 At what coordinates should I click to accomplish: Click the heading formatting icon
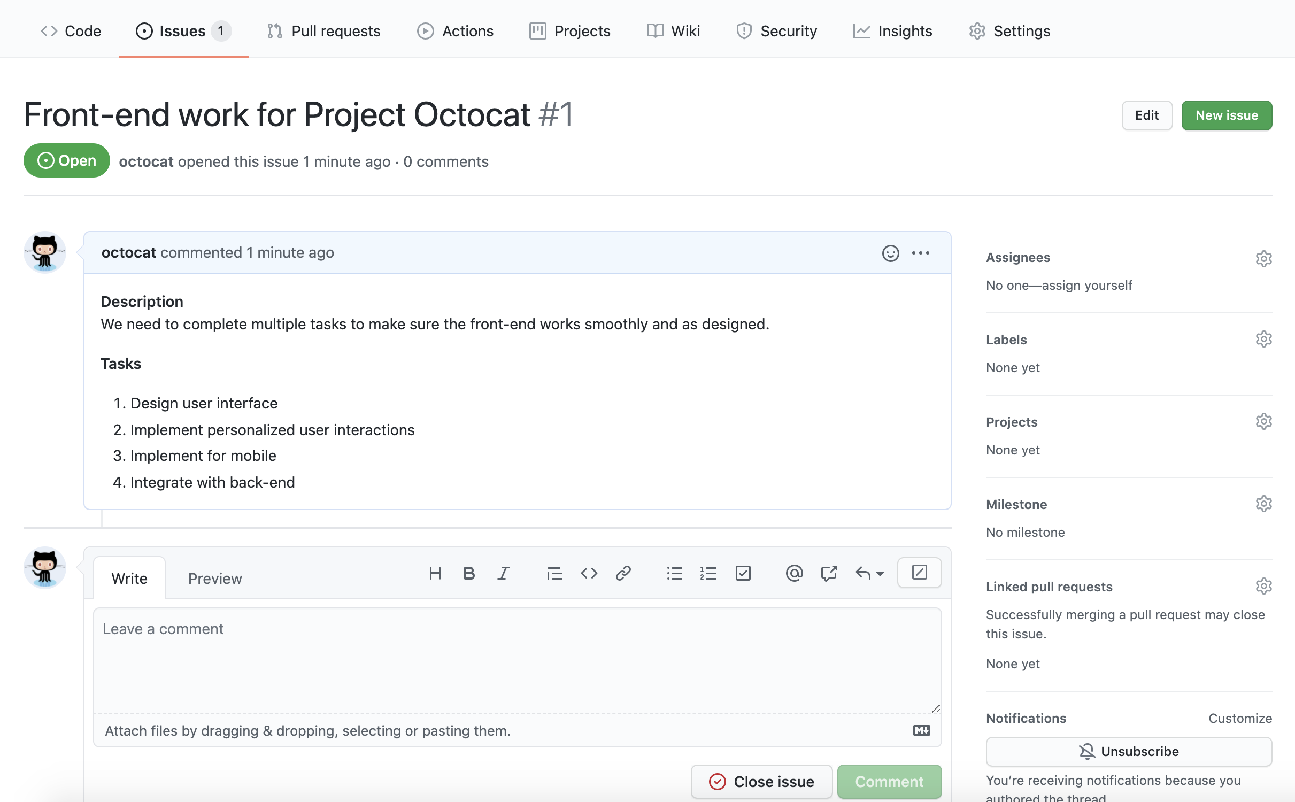pos(433,573)
